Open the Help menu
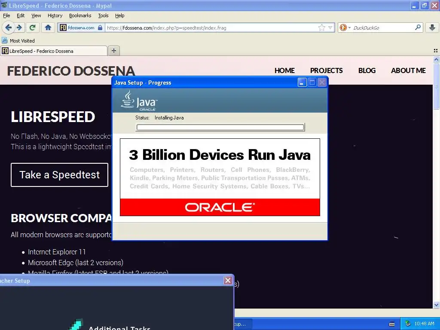The width and height of the screenshot is (440, 330). pos(120,15)
